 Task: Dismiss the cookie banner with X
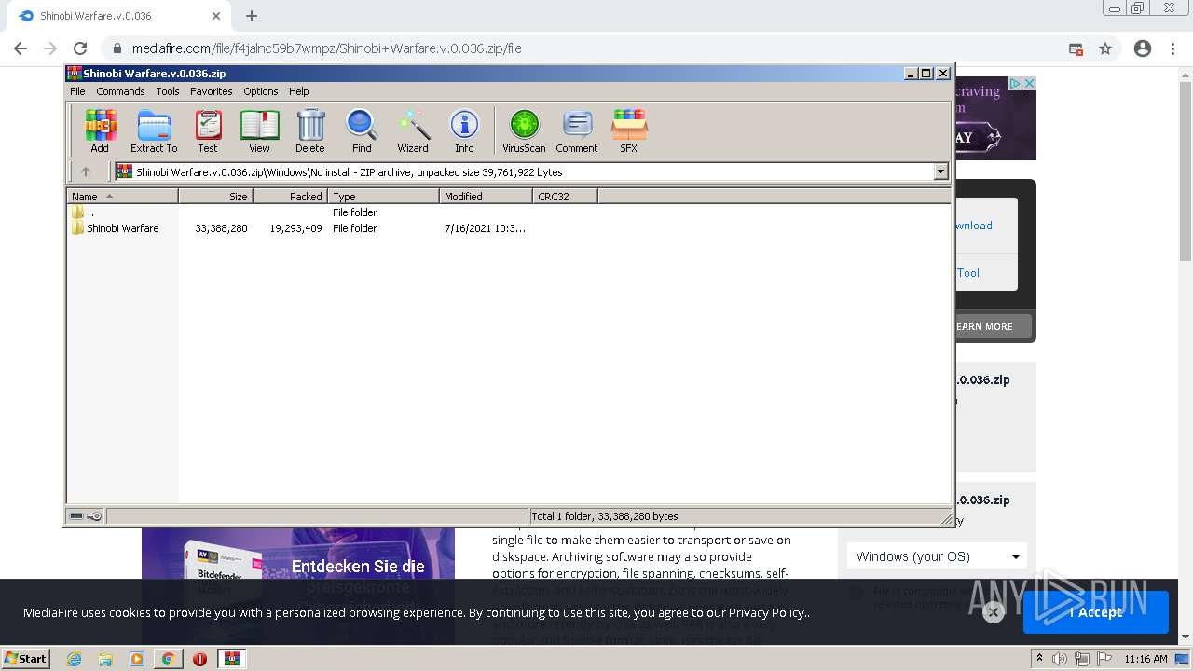coord(993,612)
